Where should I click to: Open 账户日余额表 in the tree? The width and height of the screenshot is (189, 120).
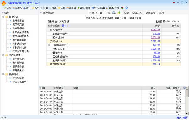pyautogui.click(x=19, y=40)
